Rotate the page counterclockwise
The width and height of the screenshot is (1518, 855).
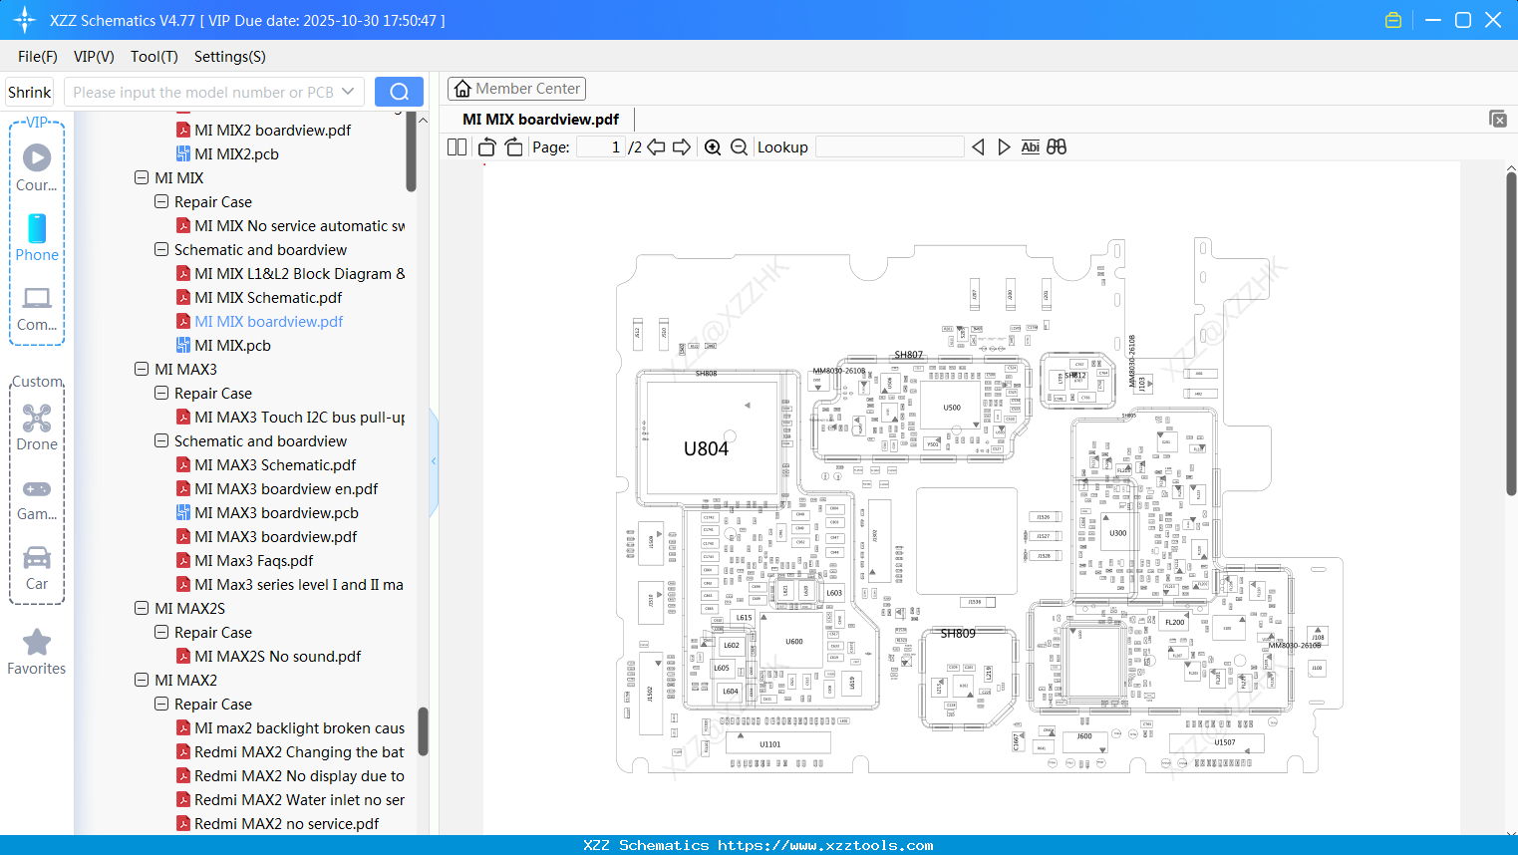[x=486, y=147]
